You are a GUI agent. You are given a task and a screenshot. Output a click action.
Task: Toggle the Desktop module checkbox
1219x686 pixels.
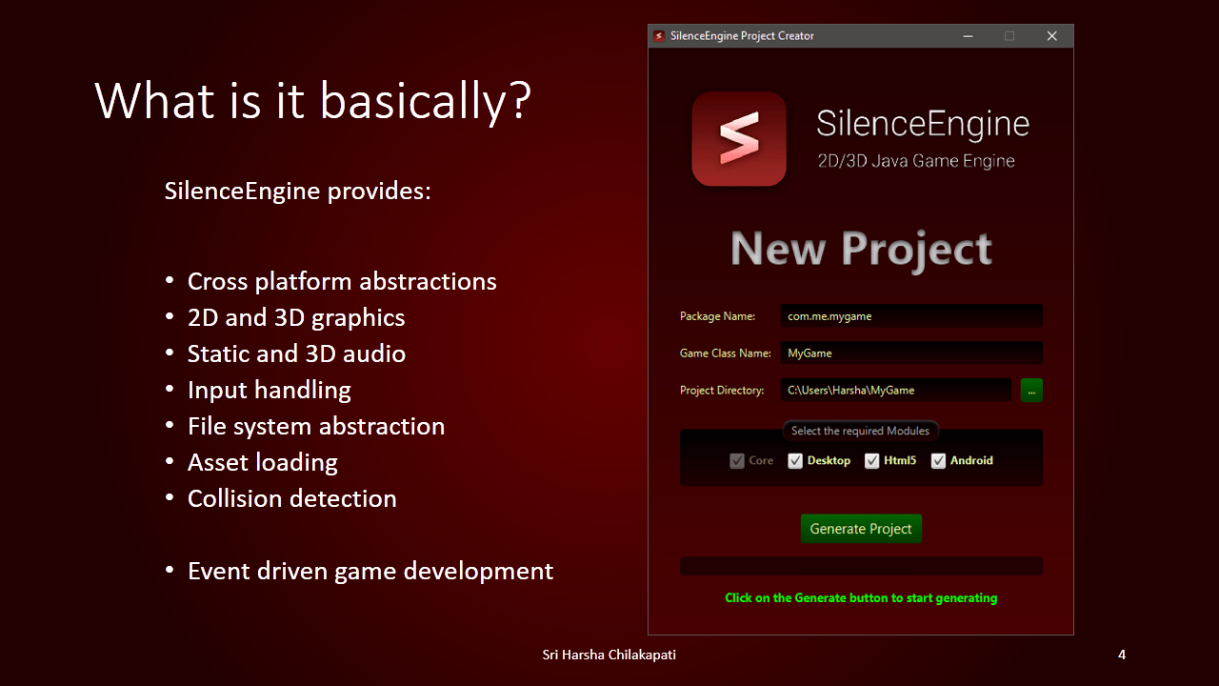click(795, 460)
